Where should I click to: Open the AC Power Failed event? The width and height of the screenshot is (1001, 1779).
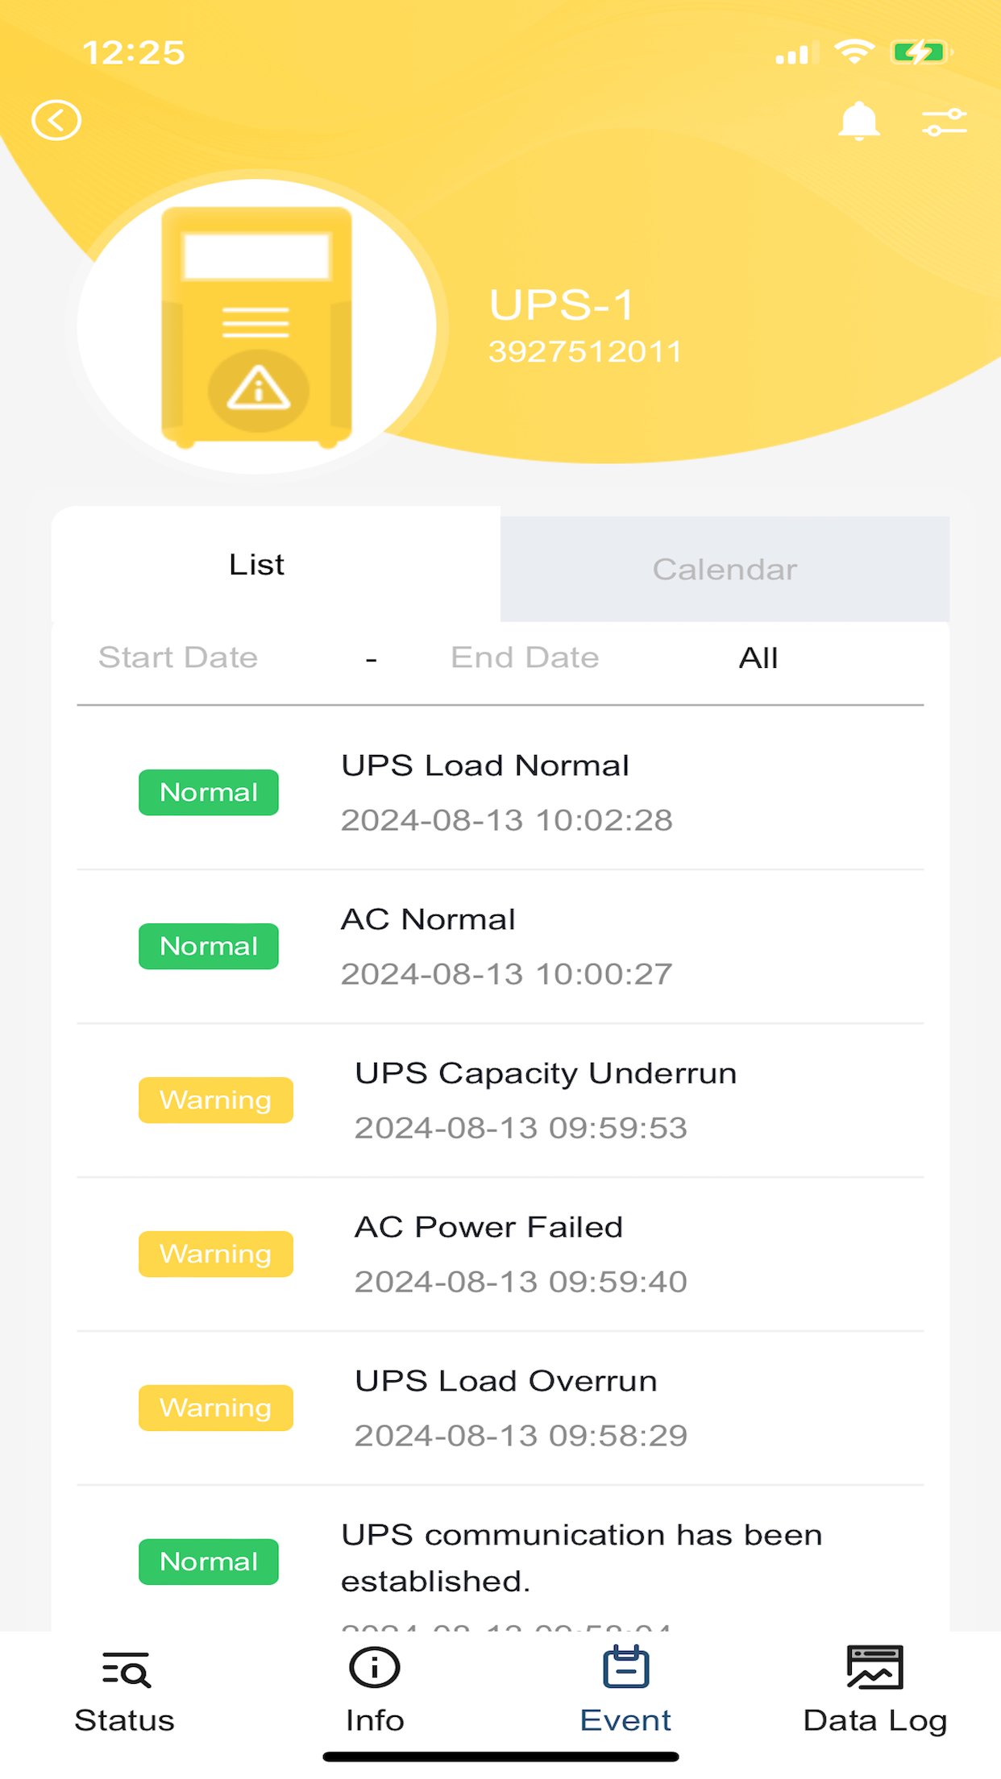click(500, 1254)
